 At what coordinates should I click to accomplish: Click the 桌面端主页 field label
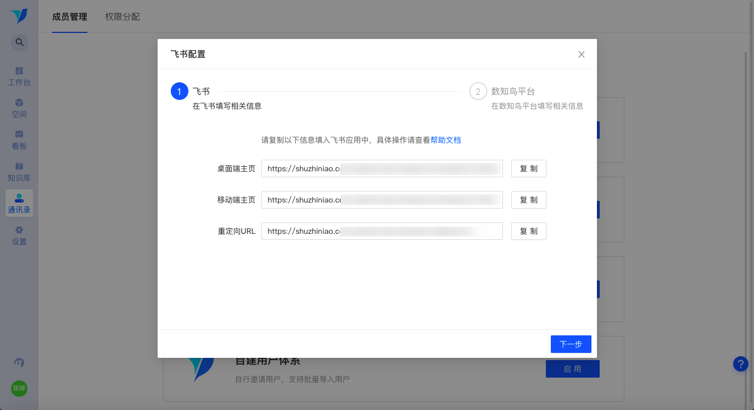(x=236, y=169)
